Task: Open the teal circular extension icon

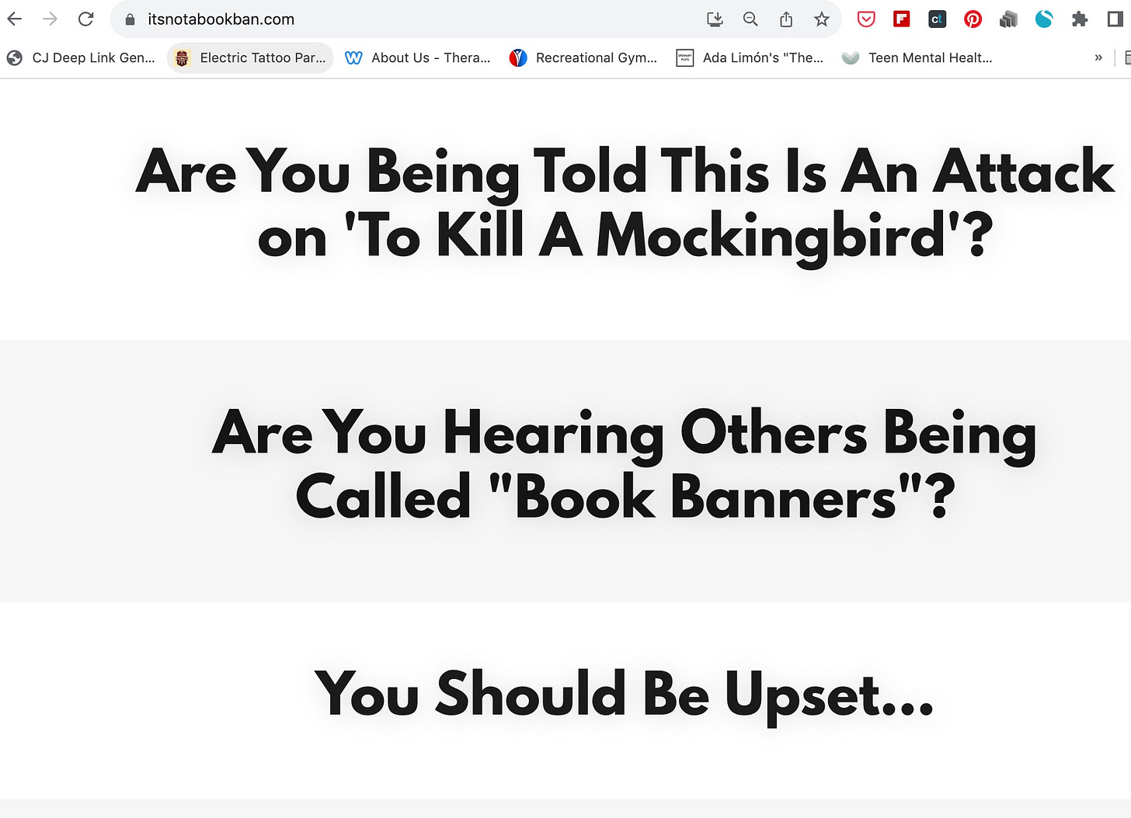Action: coord(1044,19)
